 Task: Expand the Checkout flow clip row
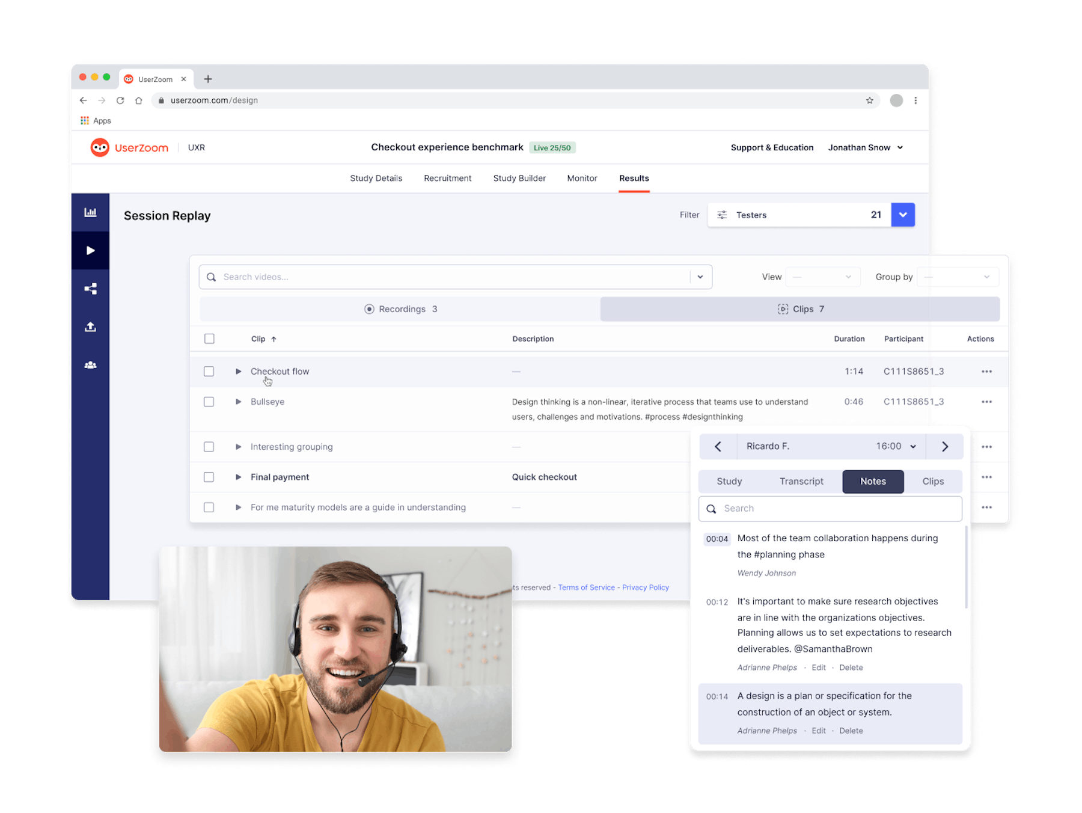[x=238, y=372]
